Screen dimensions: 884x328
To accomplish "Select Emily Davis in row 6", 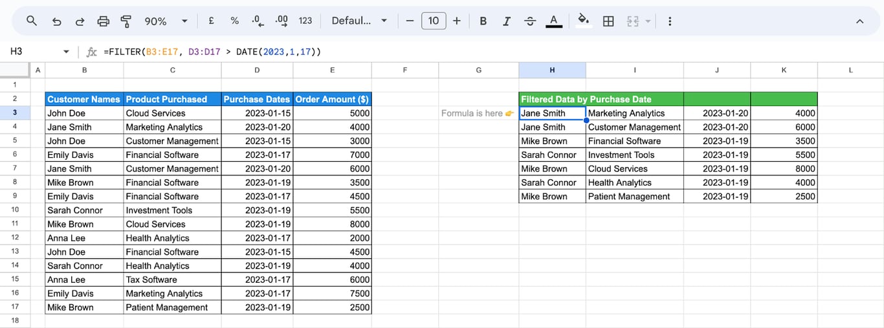I will 84,155.
